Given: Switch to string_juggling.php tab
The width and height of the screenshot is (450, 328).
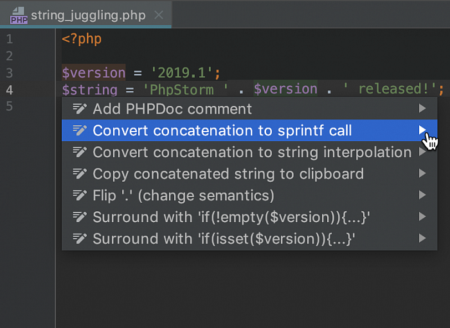Looking at the screenshot, I should [88, 15].
